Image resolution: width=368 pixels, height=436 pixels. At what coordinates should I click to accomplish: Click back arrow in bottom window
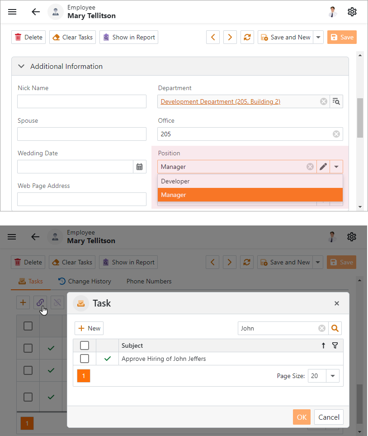(35, 237)
